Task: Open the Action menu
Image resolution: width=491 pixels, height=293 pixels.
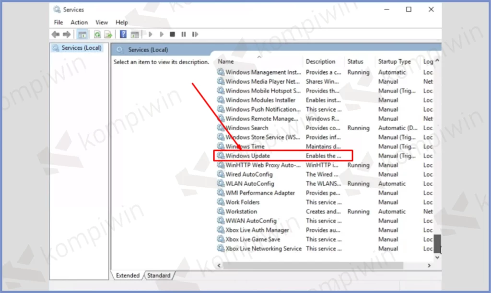Action: point(79,23)
